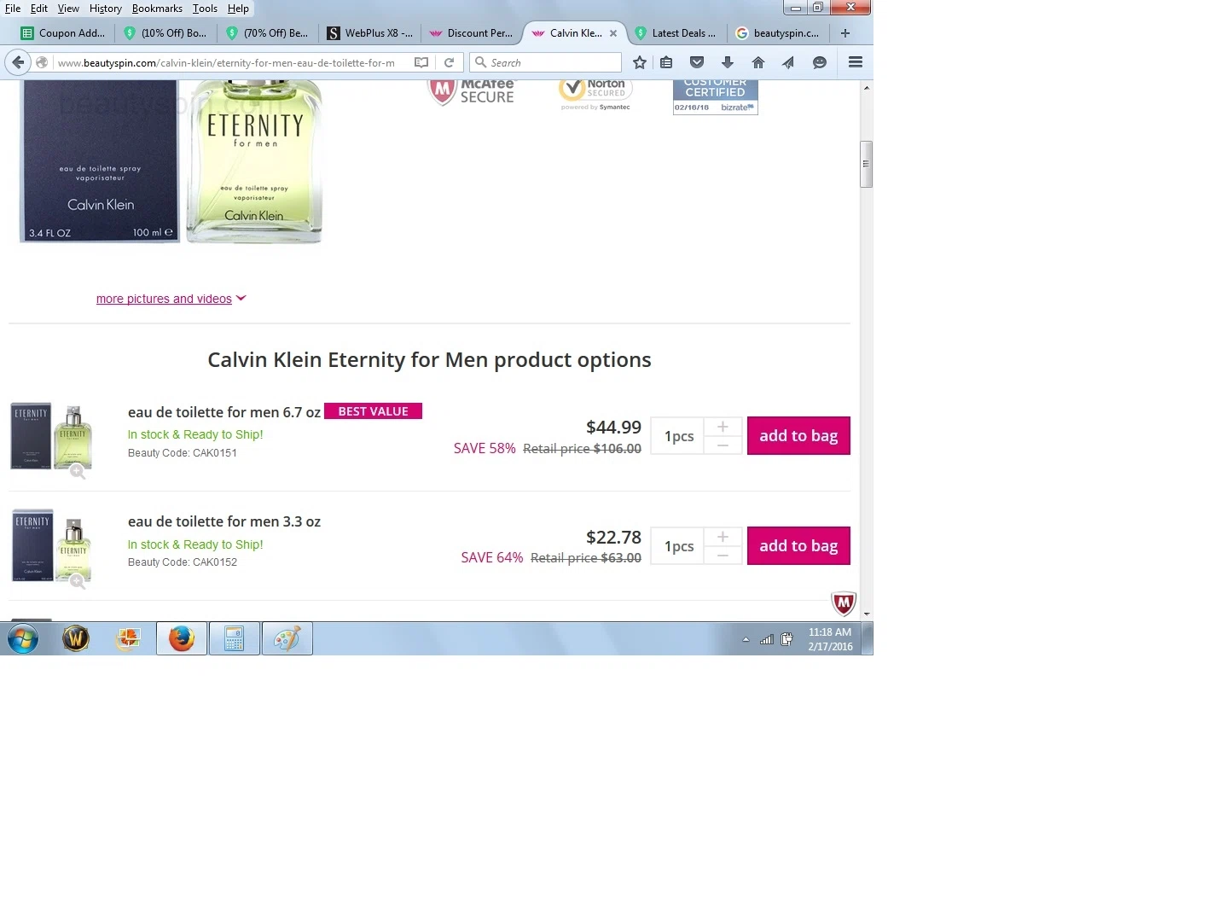Viewport: 1213px width, 908px height.
Task: Click the site identity globe icon
Action: click(41, 62)
